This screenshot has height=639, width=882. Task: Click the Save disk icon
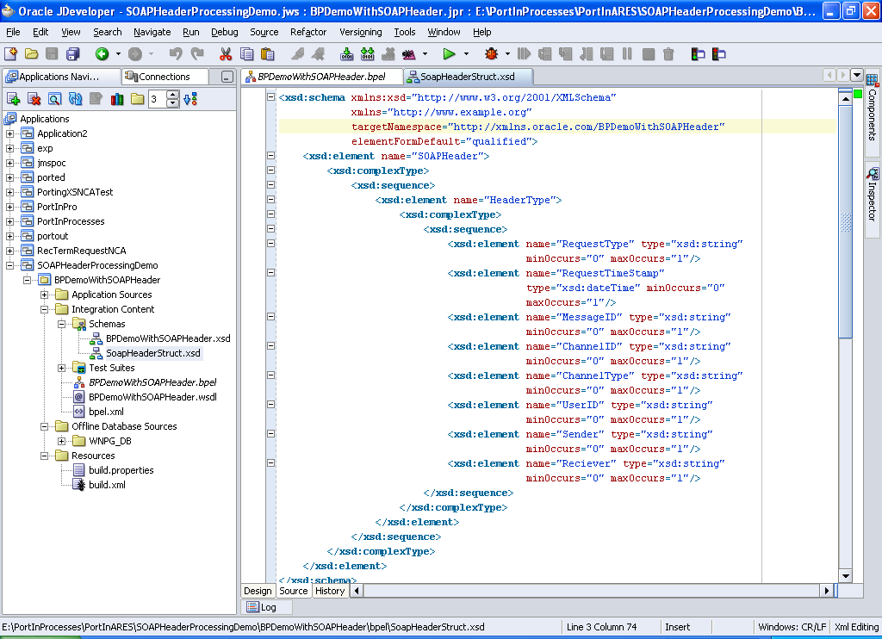point(52,54)
